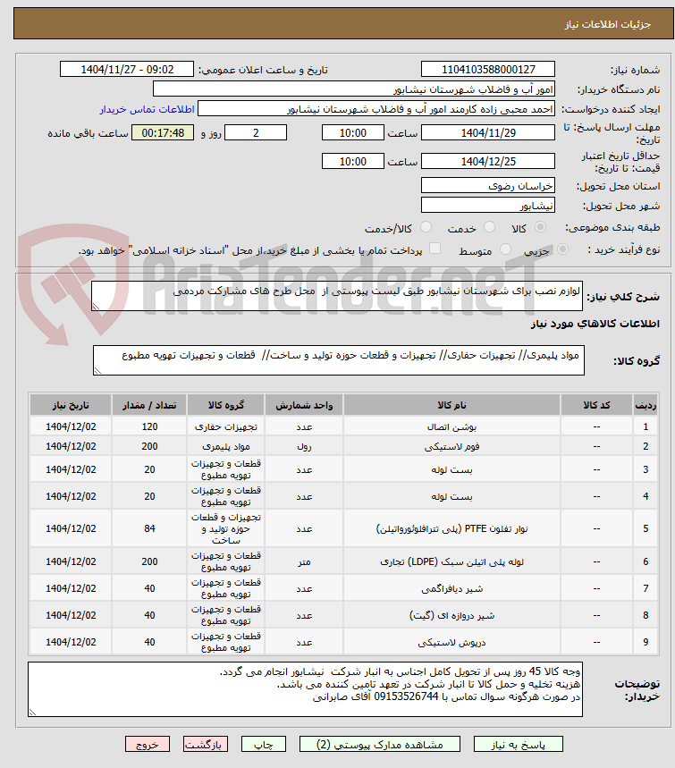Click the تاریخ نیاز column header
This screenshot has height=768, width=675.
coord(71,405)
